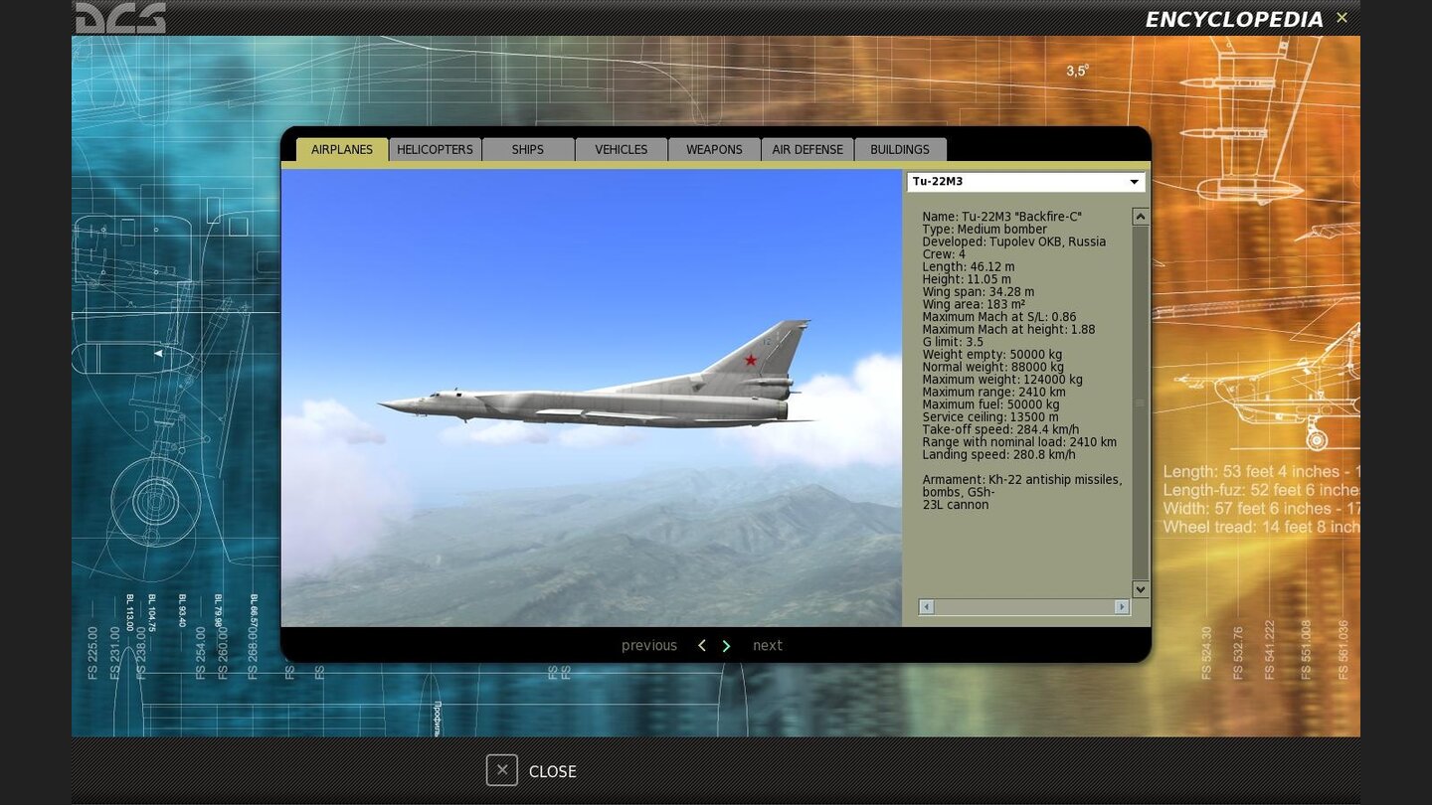Click 'Maximum Mach at S/L: 0.86' line

coord(999,317)
